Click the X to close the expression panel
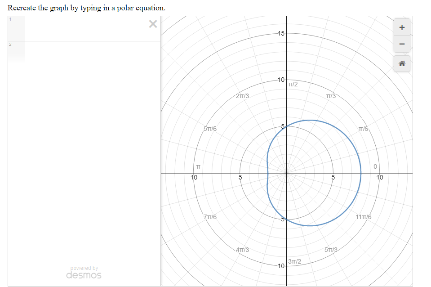 click(x=152, y=24)
